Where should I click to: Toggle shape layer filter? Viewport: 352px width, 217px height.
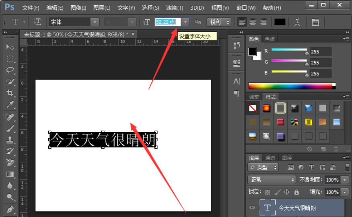(x=322, y=167)
